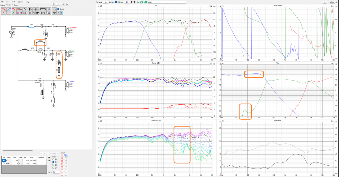Screen dimensions: 339x177
Task: Select variant S2 button
Action: click(62, 158)
